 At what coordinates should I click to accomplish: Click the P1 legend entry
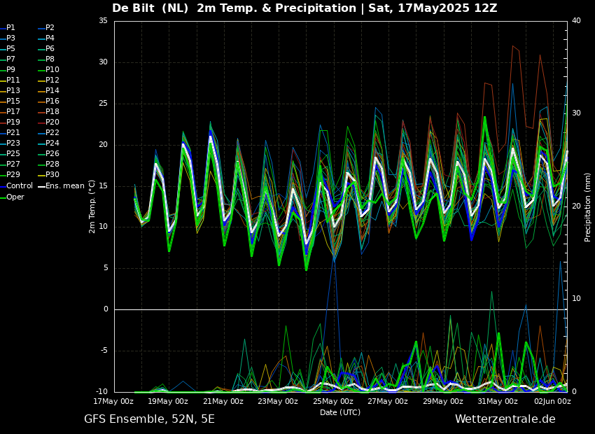pos(10,28)
